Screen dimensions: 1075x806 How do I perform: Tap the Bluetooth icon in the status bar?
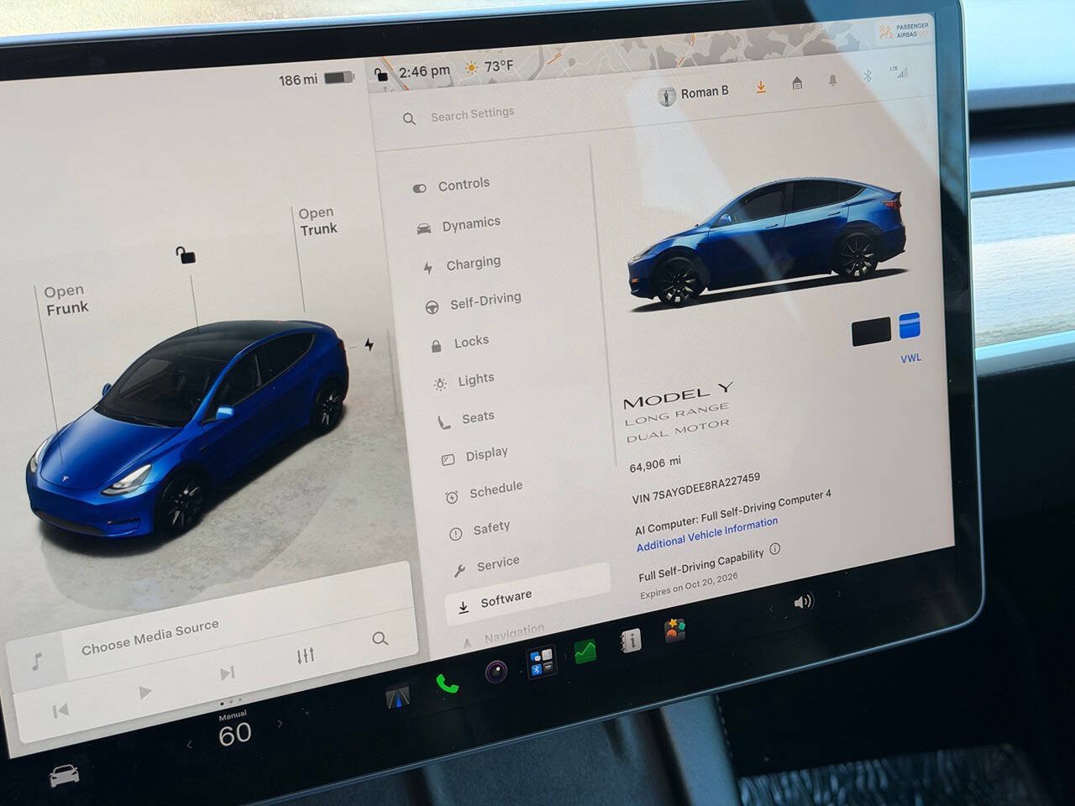tap(868, 76)
